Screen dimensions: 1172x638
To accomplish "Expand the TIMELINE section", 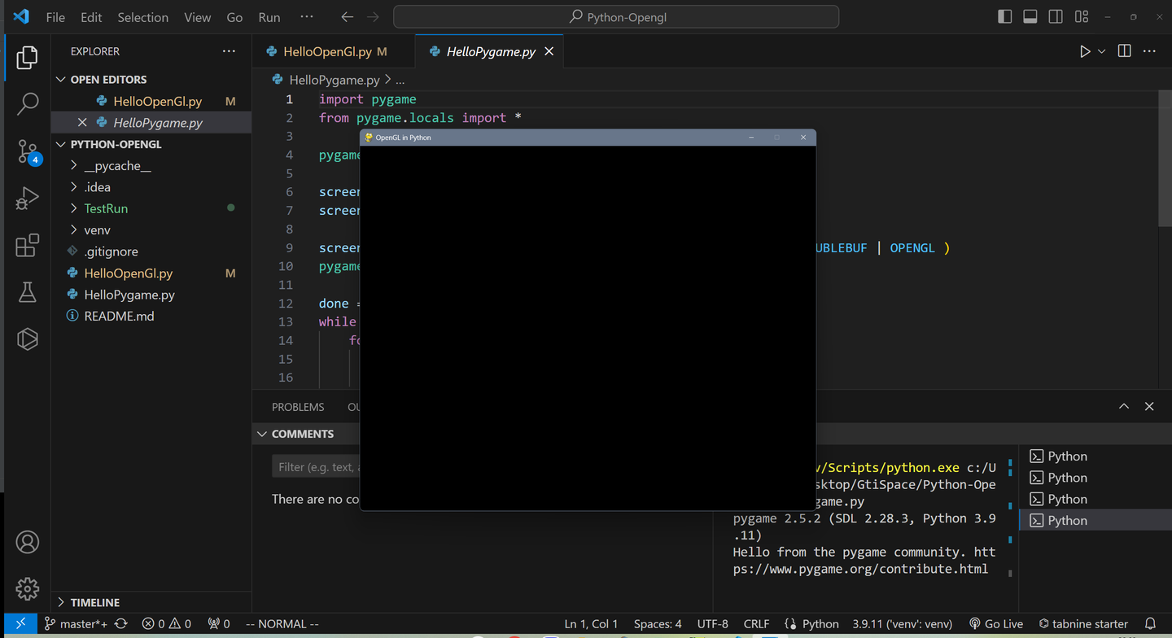I will [94, 602].
